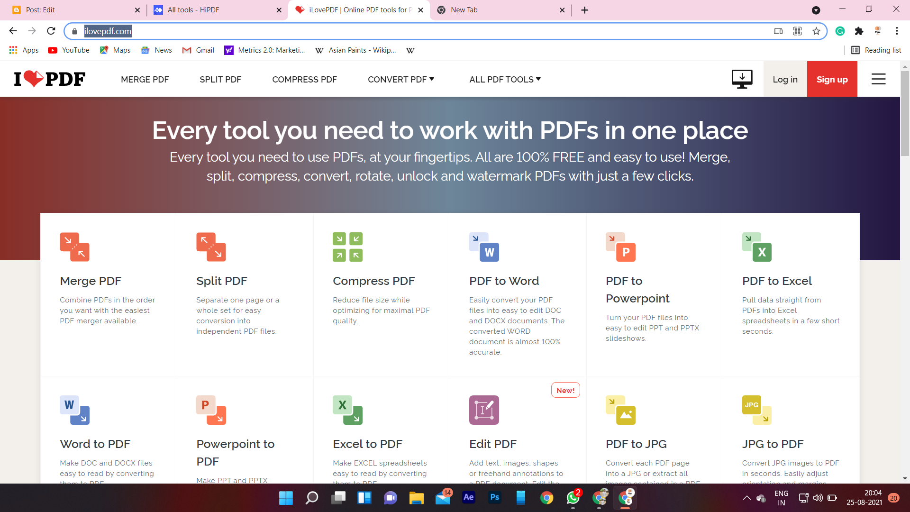Viewport: 910px width, 512px height.
Task: Click the Log in button
Action: pyautogui.click(x=785, y=79)
